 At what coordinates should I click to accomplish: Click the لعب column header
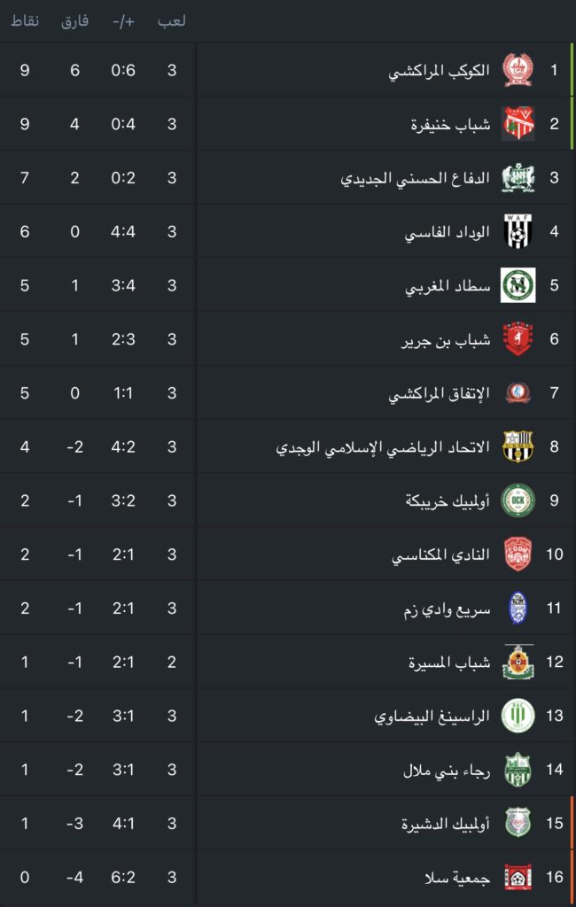(x=171, y=21)
